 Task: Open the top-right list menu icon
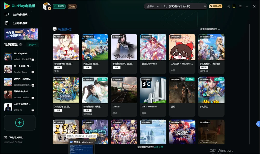coord(240,6)
